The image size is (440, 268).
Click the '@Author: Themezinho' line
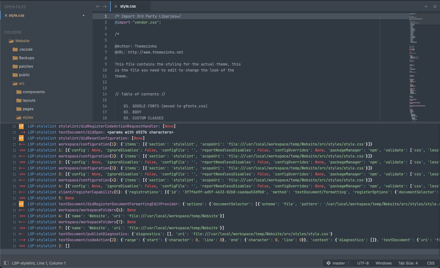click(136, 46)
